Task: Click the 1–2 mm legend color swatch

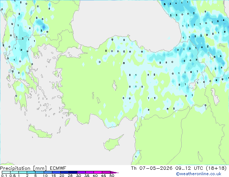Action: click(x=23, y=172)
